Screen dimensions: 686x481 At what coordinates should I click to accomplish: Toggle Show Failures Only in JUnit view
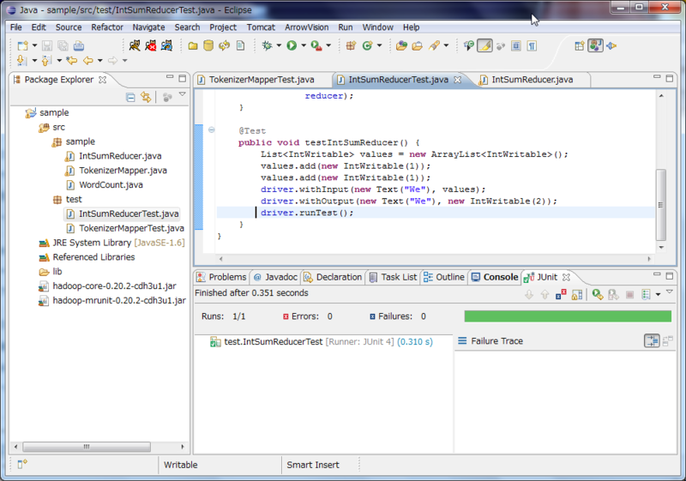click(x=561, y=294)
